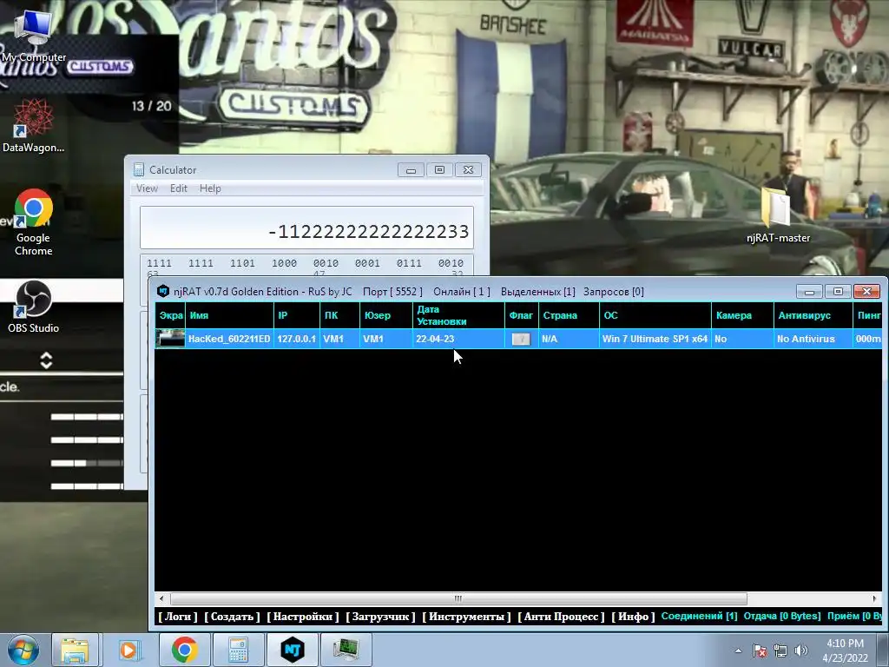The height and width of the screenshot is (667, 889).
Task: Open the Логи menu in njRAT
Action: pos(178,617)
